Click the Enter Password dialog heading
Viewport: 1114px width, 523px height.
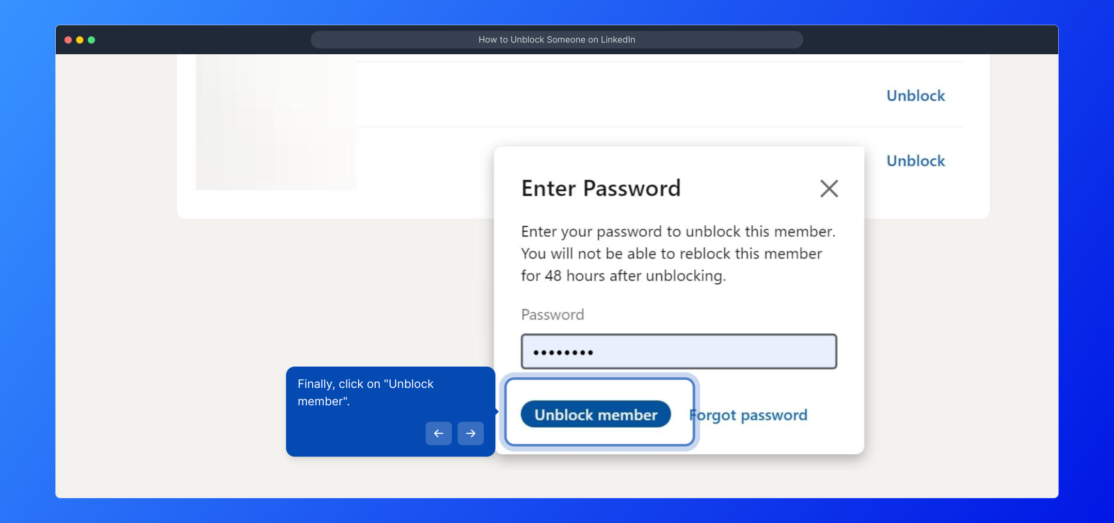pos(601,188)
